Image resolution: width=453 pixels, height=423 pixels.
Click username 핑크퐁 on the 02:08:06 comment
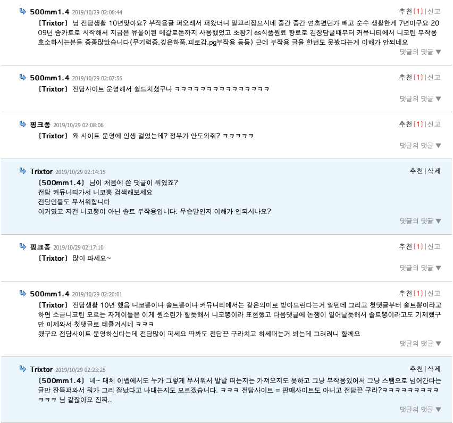[40, 125]
